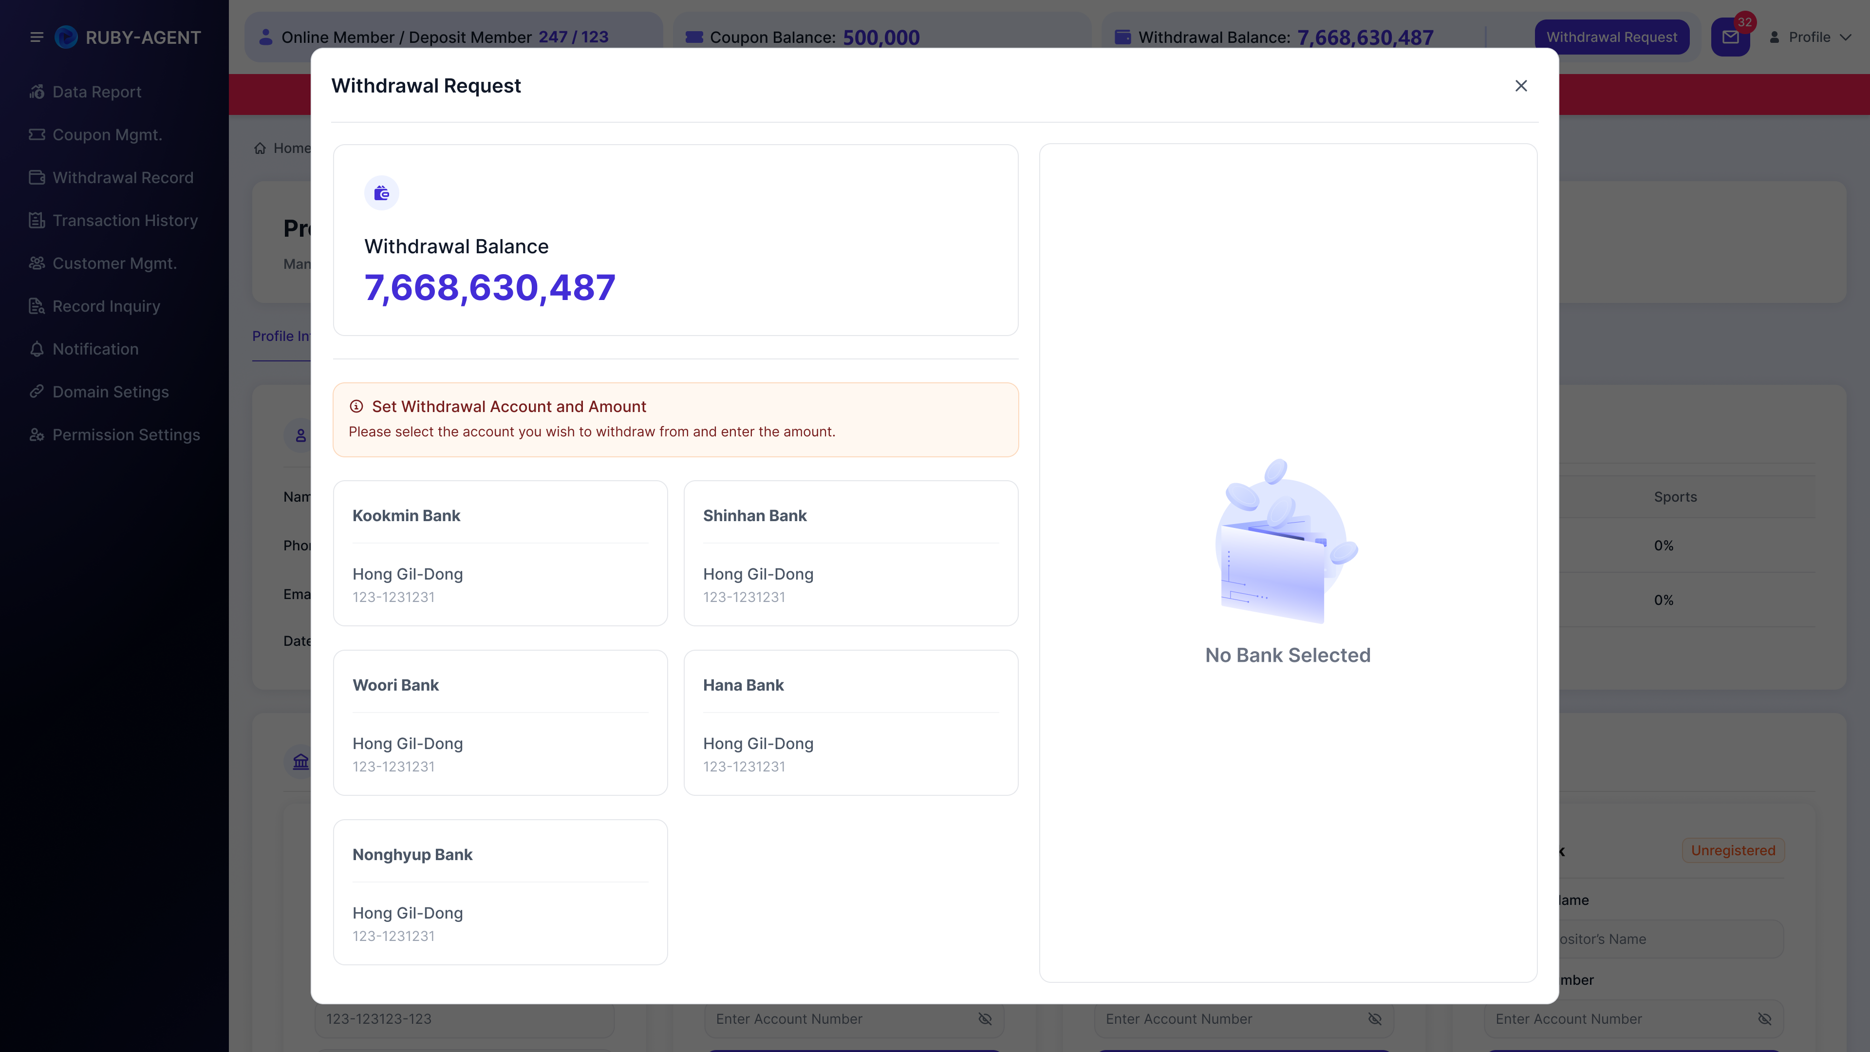The image size is (1870, 1052).
Task: Select the Hana Bank account card
Action: pos(851,722)
